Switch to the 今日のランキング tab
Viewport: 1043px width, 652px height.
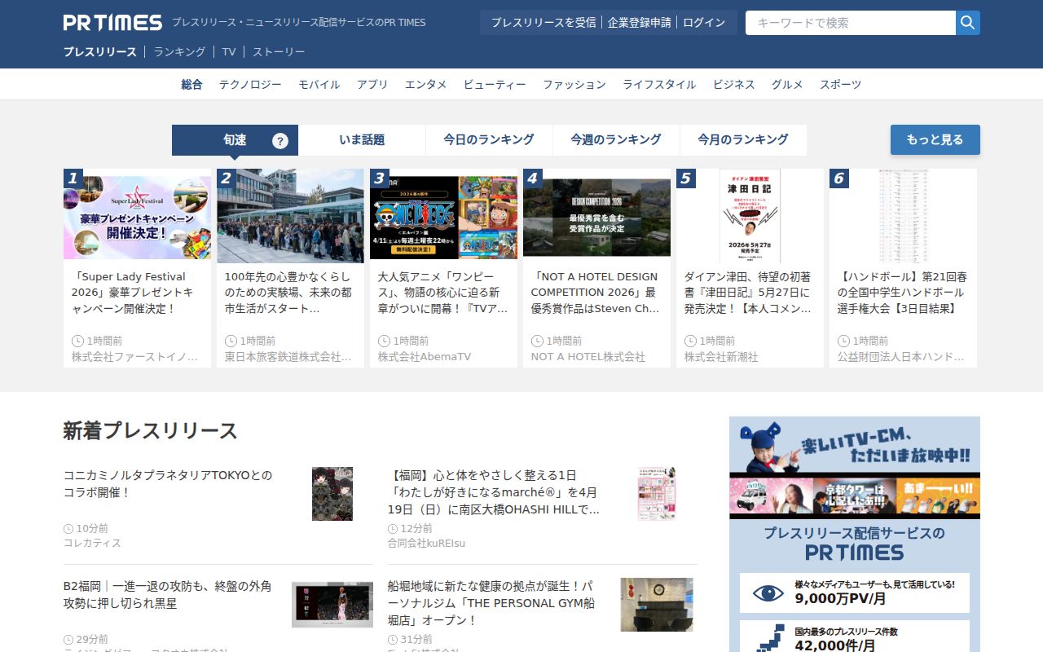click(x=489, y=140)
